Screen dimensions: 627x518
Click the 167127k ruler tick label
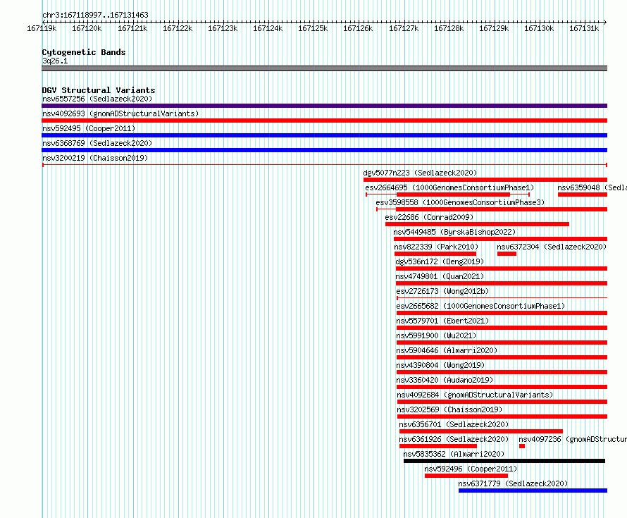[x=404, y=28]
